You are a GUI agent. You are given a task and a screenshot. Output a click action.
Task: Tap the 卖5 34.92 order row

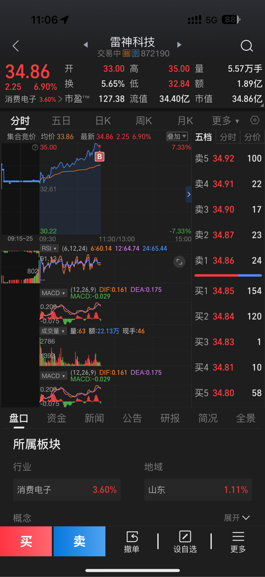point(228,158)
